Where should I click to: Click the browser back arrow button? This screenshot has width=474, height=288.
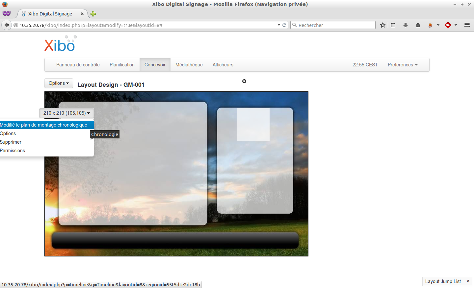(7, 25)
